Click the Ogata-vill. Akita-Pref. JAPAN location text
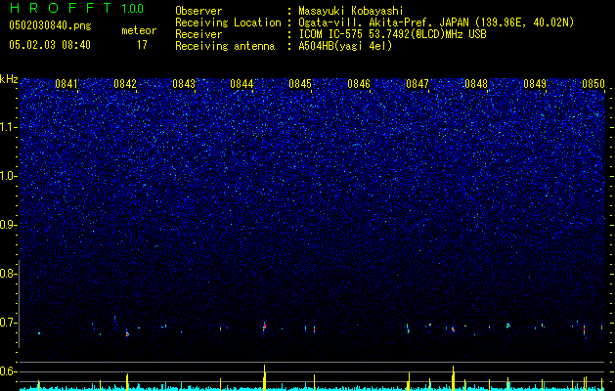The width and height of the screenshot is (615, 391). 436,22
